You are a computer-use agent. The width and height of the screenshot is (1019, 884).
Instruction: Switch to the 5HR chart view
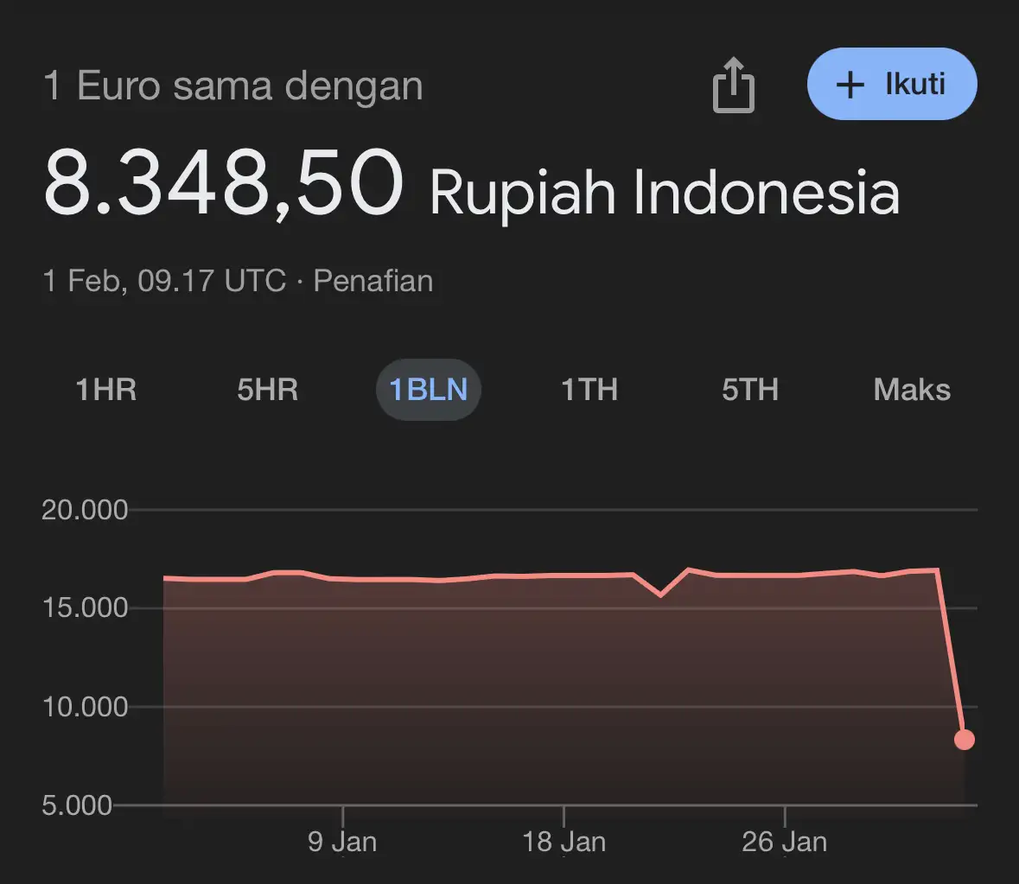click(x=266, y=390)
